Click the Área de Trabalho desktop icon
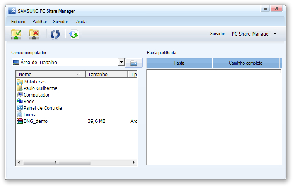 (x=16, y=62)
